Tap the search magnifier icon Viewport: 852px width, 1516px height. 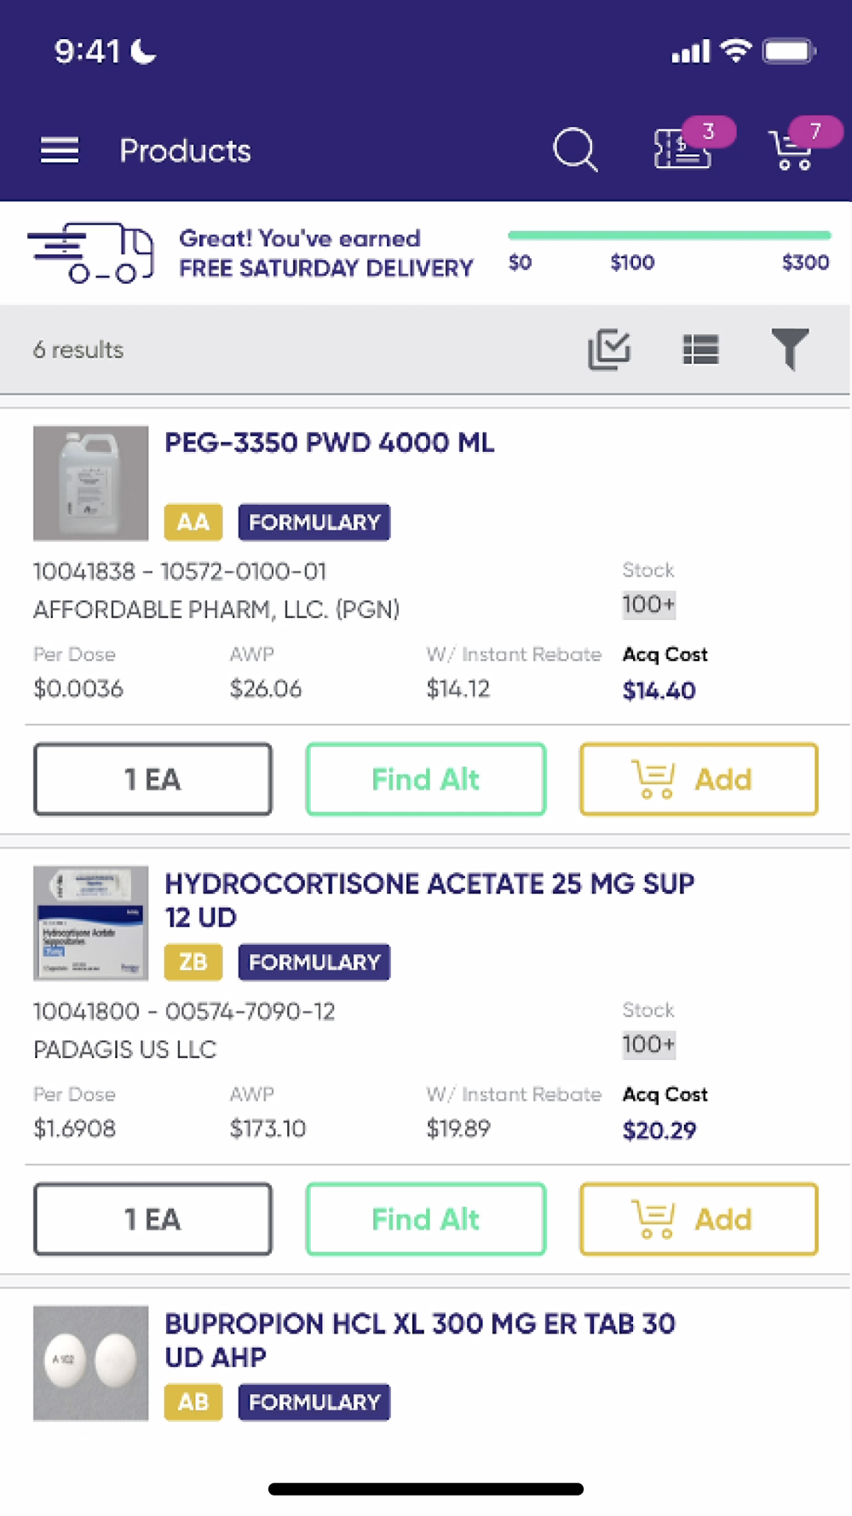point(575,150)
